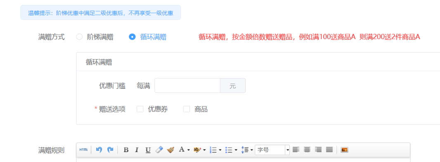Image resolution: width=440 pixels, height=162 pixels.
Task: Toggle bold formatting
Action: click(x=126, y=150)
